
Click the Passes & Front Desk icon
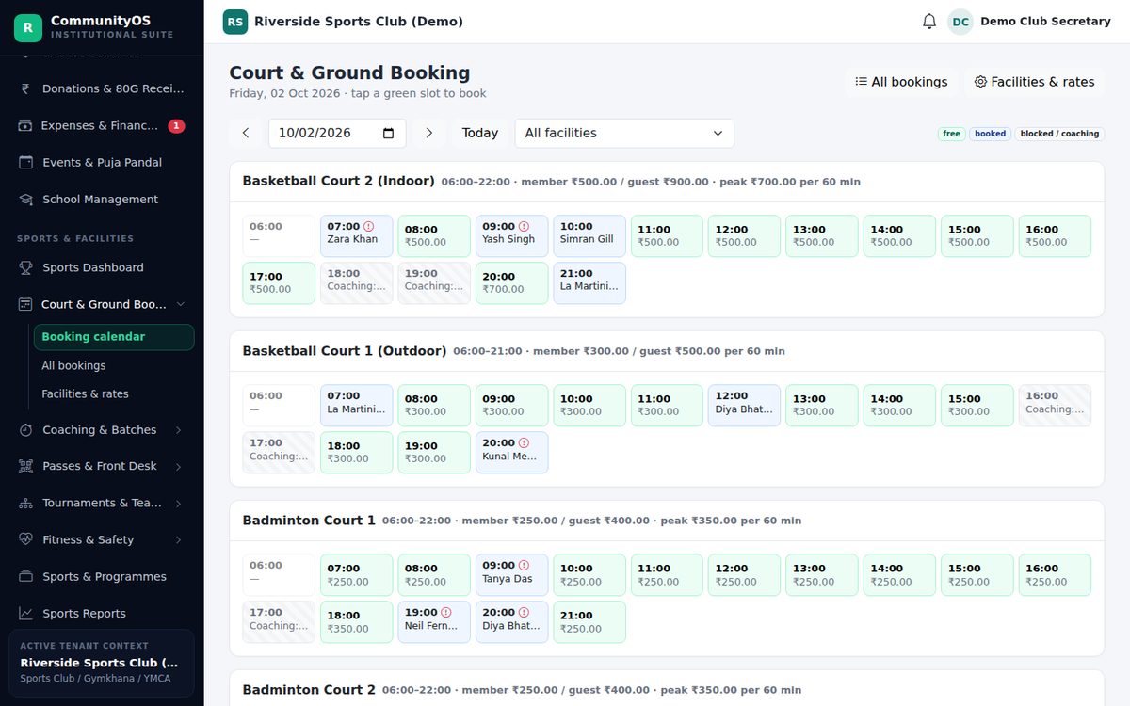pyautogui.click(x=25, y=466)
